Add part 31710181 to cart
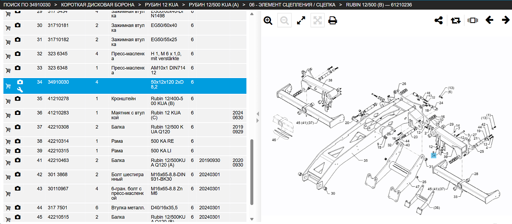Screen dimensions: 512x224 coord(8,28)
